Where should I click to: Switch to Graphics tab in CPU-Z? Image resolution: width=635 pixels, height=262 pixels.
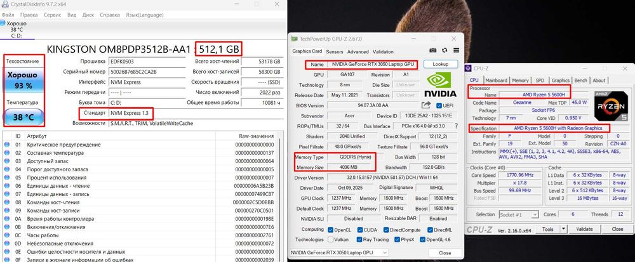point(561,80)
